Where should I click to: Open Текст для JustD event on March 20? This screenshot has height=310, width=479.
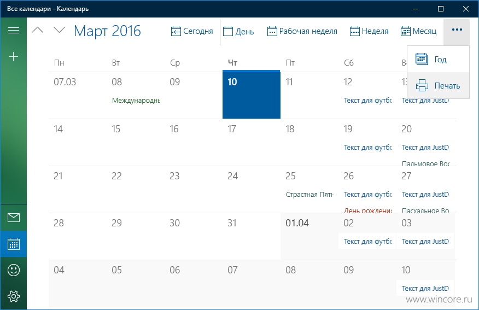click(425, 148)
